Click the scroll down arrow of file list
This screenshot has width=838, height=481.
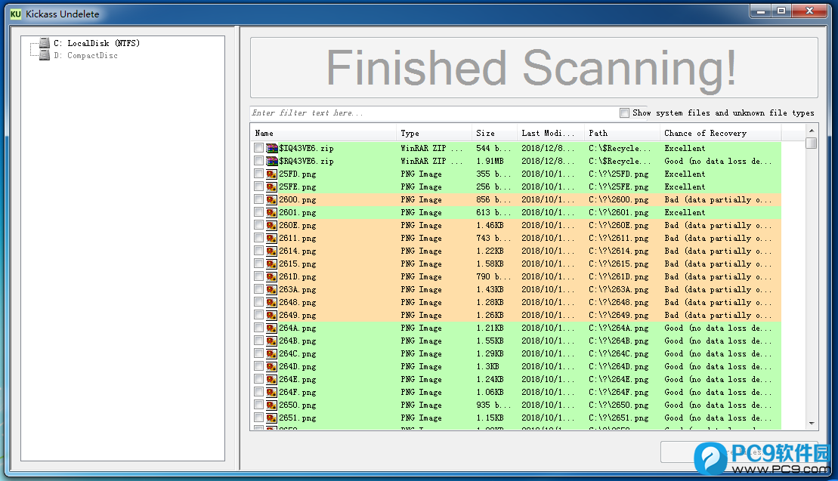point(812,424)
